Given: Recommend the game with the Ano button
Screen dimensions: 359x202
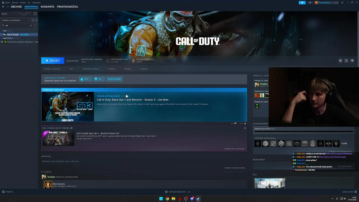Looking at the screenshot, I should click(x=85, y=79).
